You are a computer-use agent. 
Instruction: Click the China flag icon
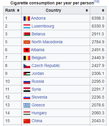[27, 121]
